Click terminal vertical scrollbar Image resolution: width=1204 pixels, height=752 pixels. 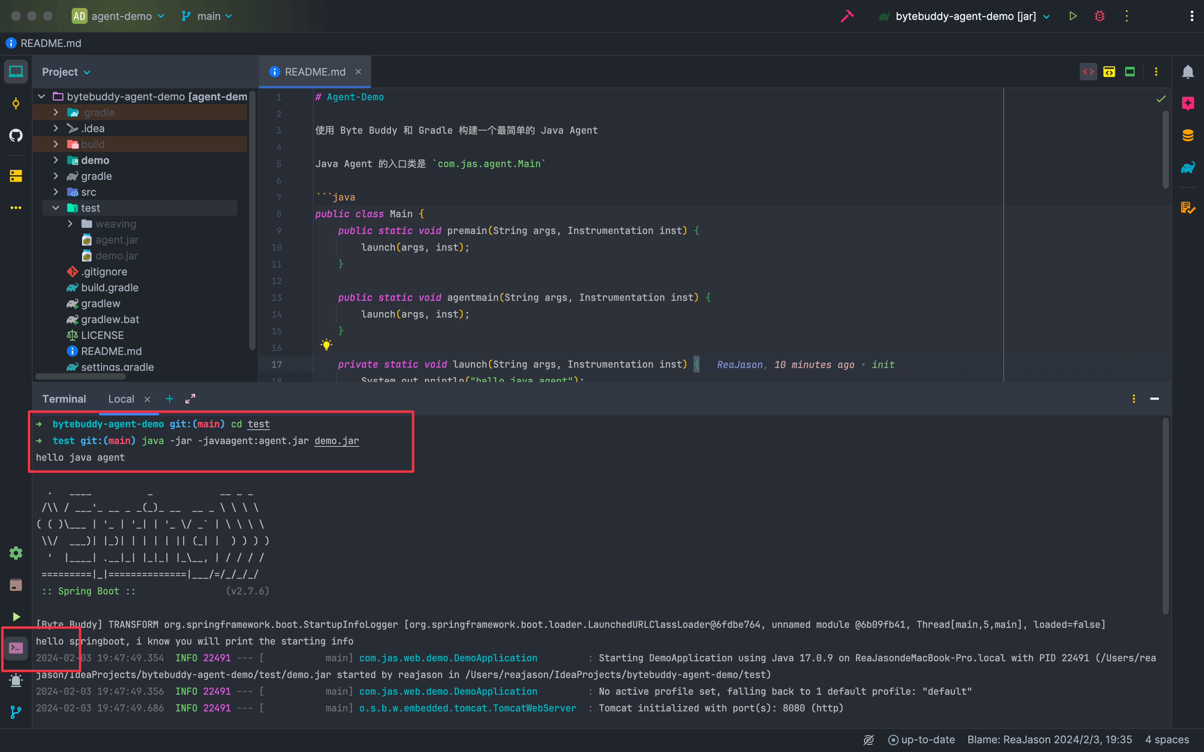(x=1165, y=516)
